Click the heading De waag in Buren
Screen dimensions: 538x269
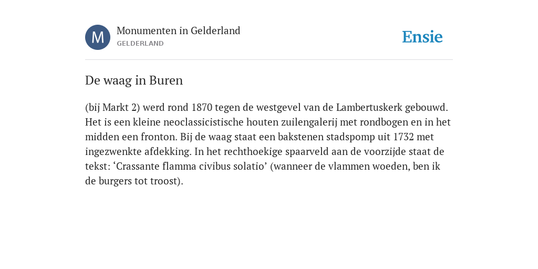coord(134,80)
